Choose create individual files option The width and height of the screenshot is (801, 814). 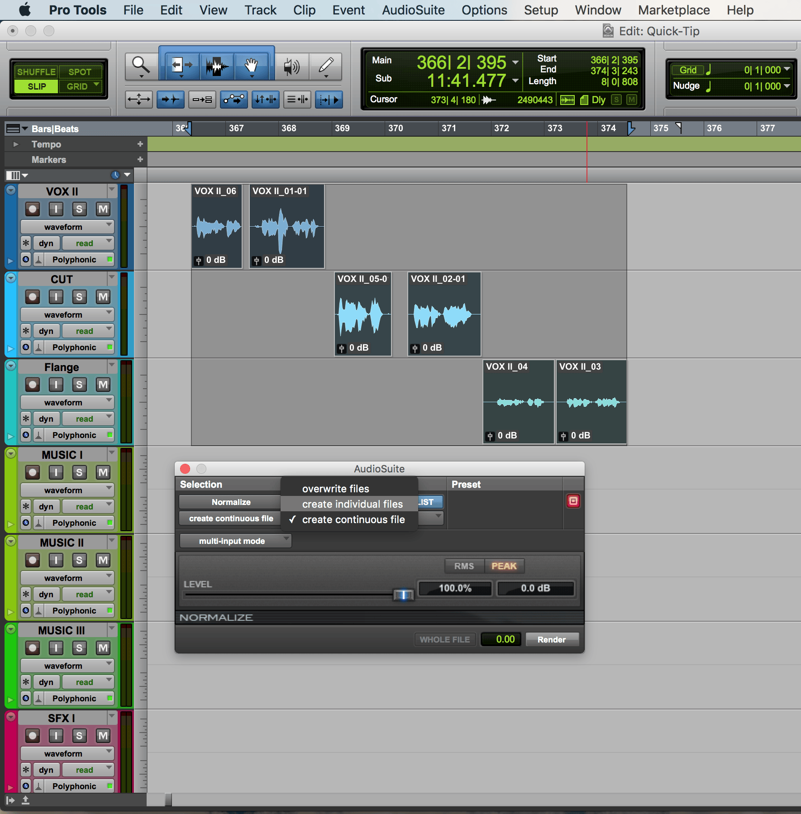tap(348, 504)
